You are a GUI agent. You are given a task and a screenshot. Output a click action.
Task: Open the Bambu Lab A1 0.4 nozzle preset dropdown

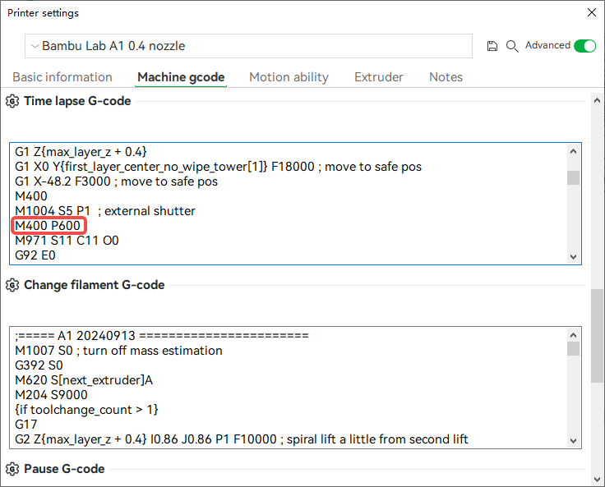pos(248,46)
